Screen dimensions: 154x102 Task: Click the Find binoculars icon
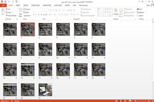point(138,9)
